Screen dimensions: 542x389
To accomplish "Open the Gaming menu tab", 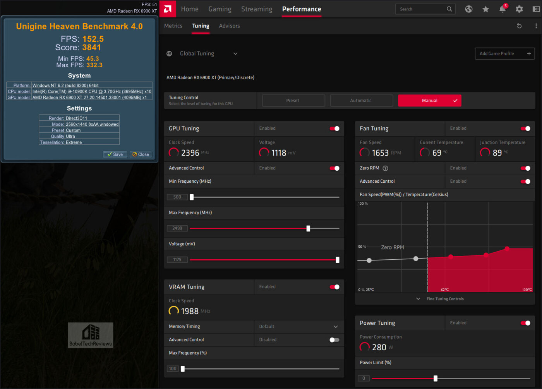I will 220,9.
